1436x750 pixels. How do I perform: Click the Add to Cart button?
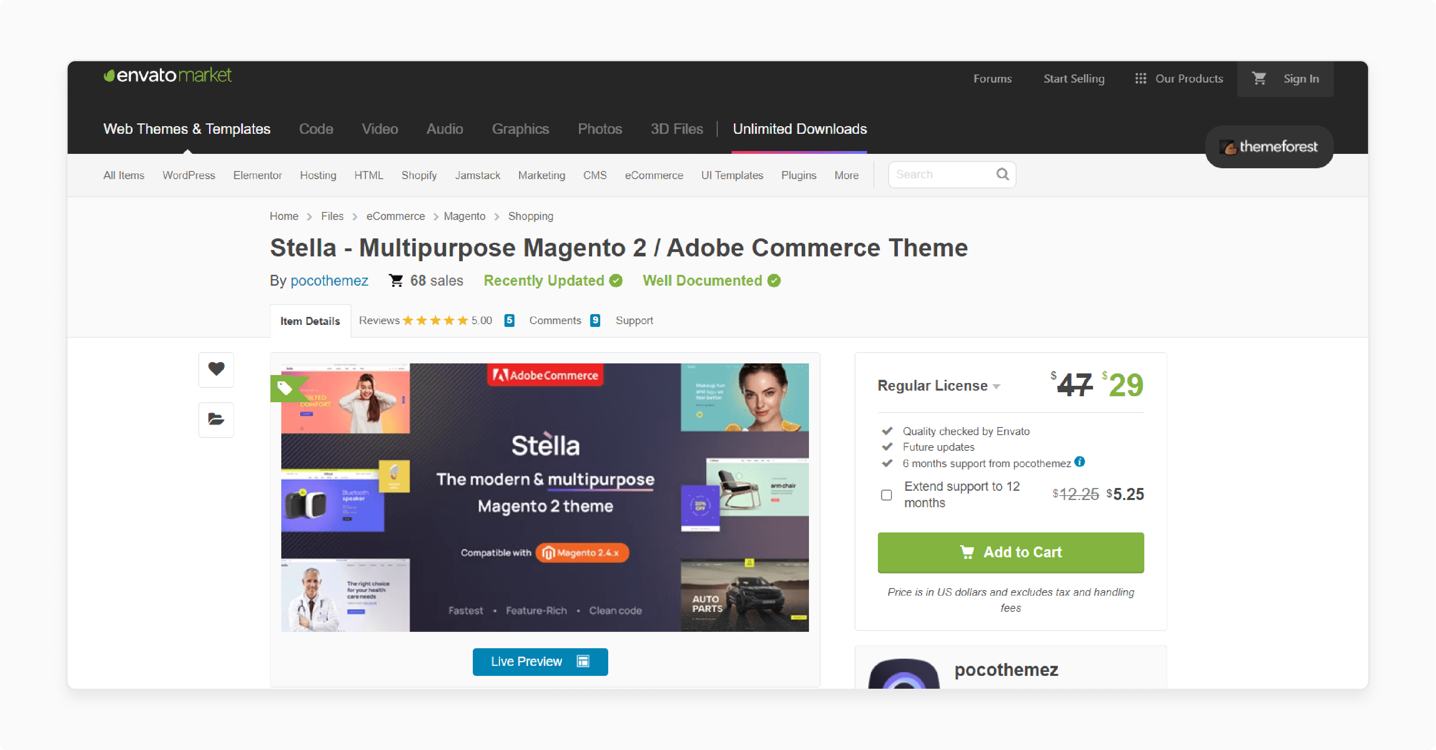(1010, 552)
